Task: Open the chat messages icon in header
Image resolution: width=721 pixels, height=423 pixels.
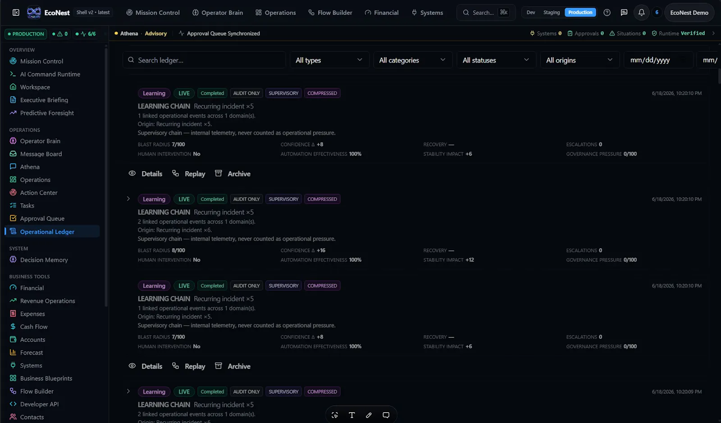Action: point(624,13)
